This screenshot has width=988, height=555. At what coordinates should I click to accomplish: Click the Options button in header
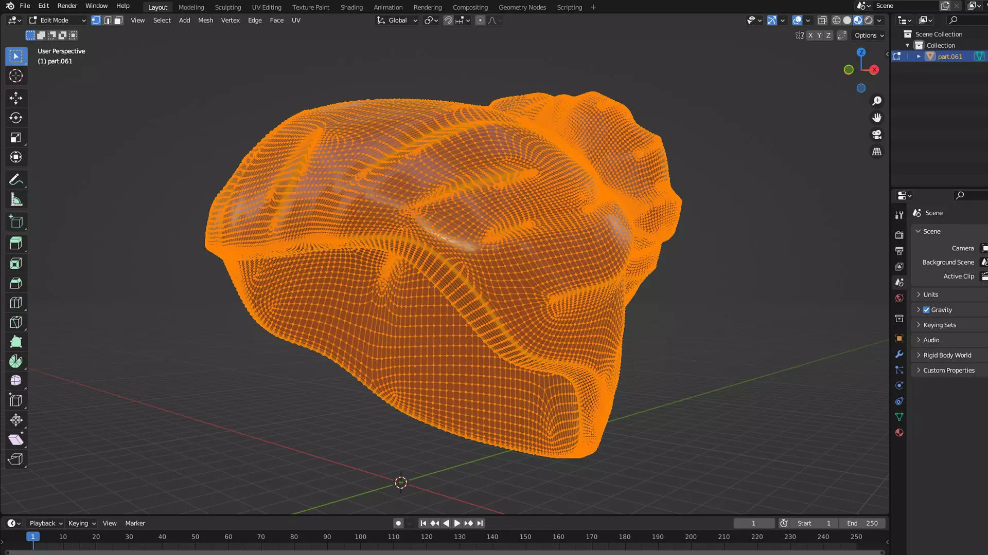869,35
